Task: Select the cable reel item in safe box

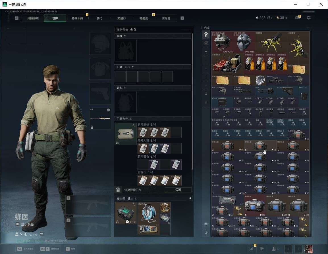Action: coord(149,213)
